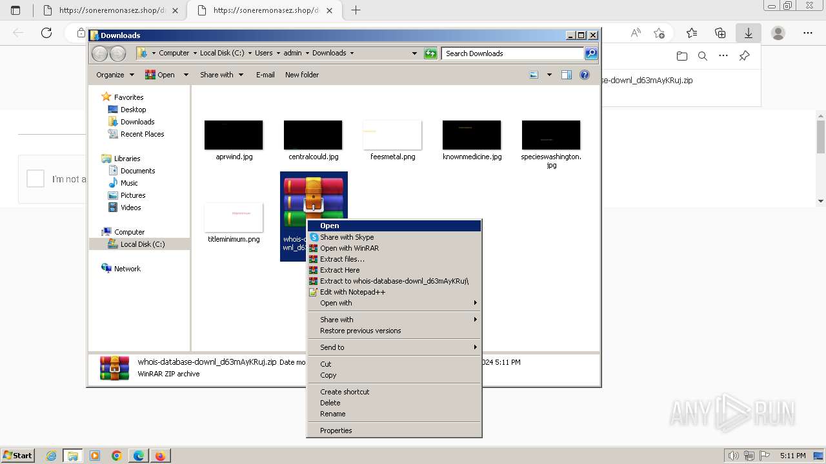Open Edge profile avatar icon
Viewport: 826px width, 464px height.
[x=778, y=33]
